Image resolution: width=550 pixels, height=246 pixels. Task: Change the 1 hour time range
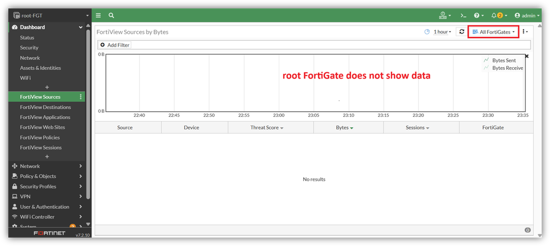pos(442,32)
